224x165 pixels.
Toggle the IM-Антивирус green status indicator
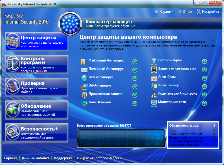coord(135,87)
